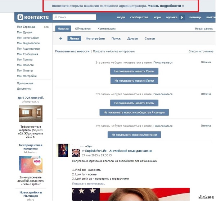Open the Комментарии tab
This screenshot has height=201, width=216.
(106, 28)
